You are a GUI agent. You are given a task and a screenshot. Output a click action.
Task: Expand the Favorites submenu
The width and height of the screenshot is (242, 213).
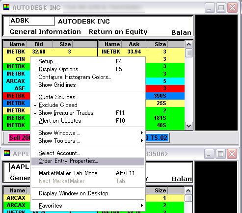pyautogui.click(x=88, y=206)
